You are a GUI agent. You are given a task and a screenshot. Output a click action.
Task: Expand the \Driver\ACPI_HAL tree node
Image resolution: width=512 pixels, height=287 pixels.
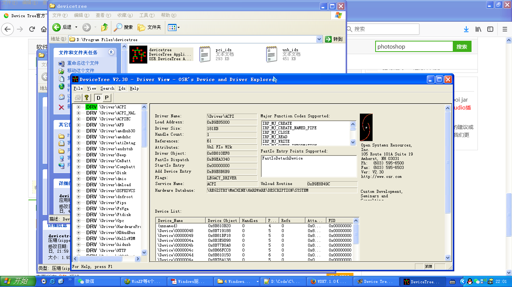click(79, 113)
